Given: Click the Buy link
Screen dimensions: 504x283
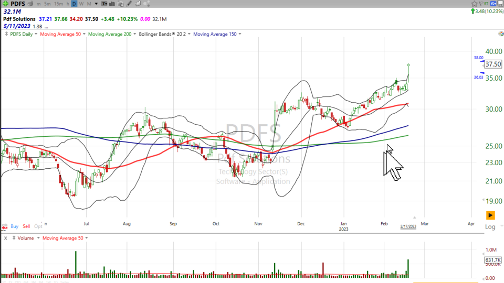Looking at the screenshot, I should click(x=15, y=226).
